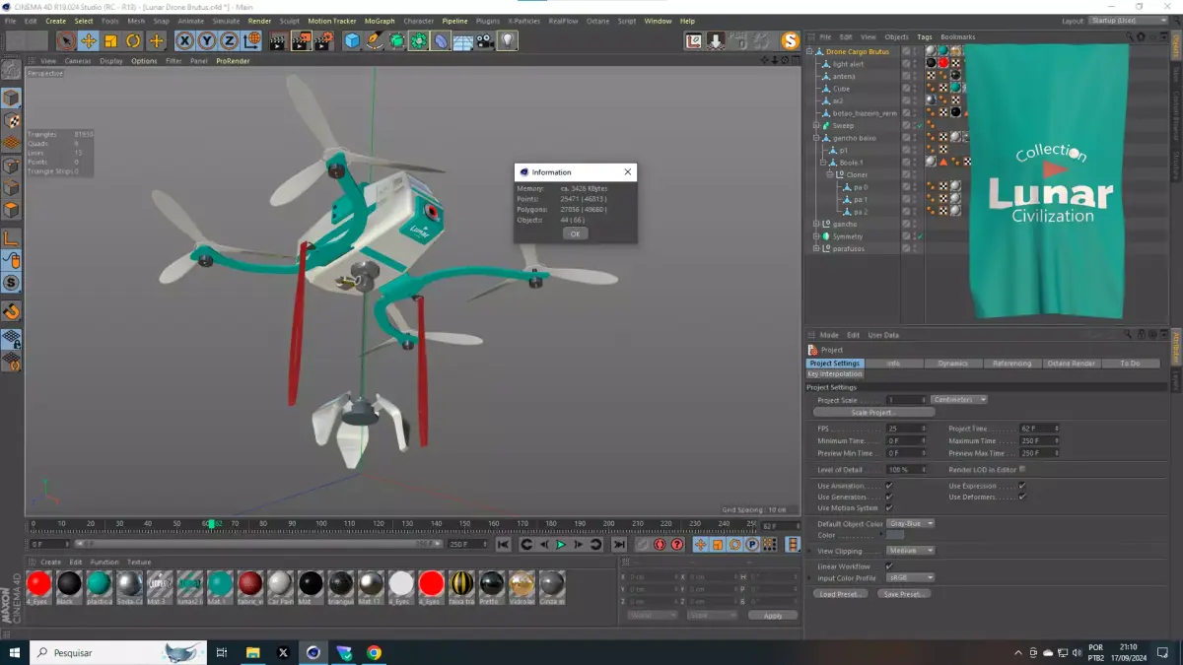
Task: Switch the world coordinate system icon
Action: pos(252,40)
